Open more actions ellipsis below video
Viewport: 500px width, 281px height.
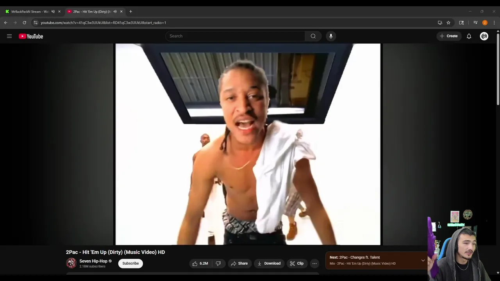[x=314, y=263]
